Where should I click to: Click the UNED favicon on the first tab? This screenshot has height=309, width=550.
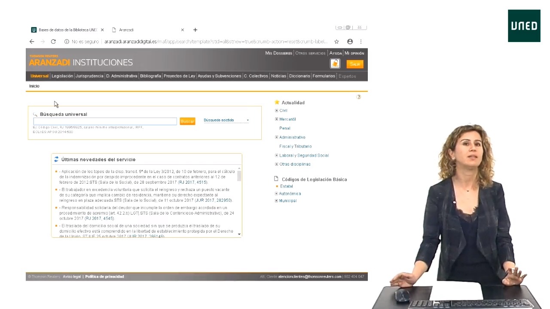[34, 30]
